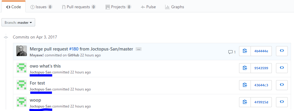Viewport: 294px width, 111px height.
Task: Click the Pull requests count badge
Action: point(94,7)
